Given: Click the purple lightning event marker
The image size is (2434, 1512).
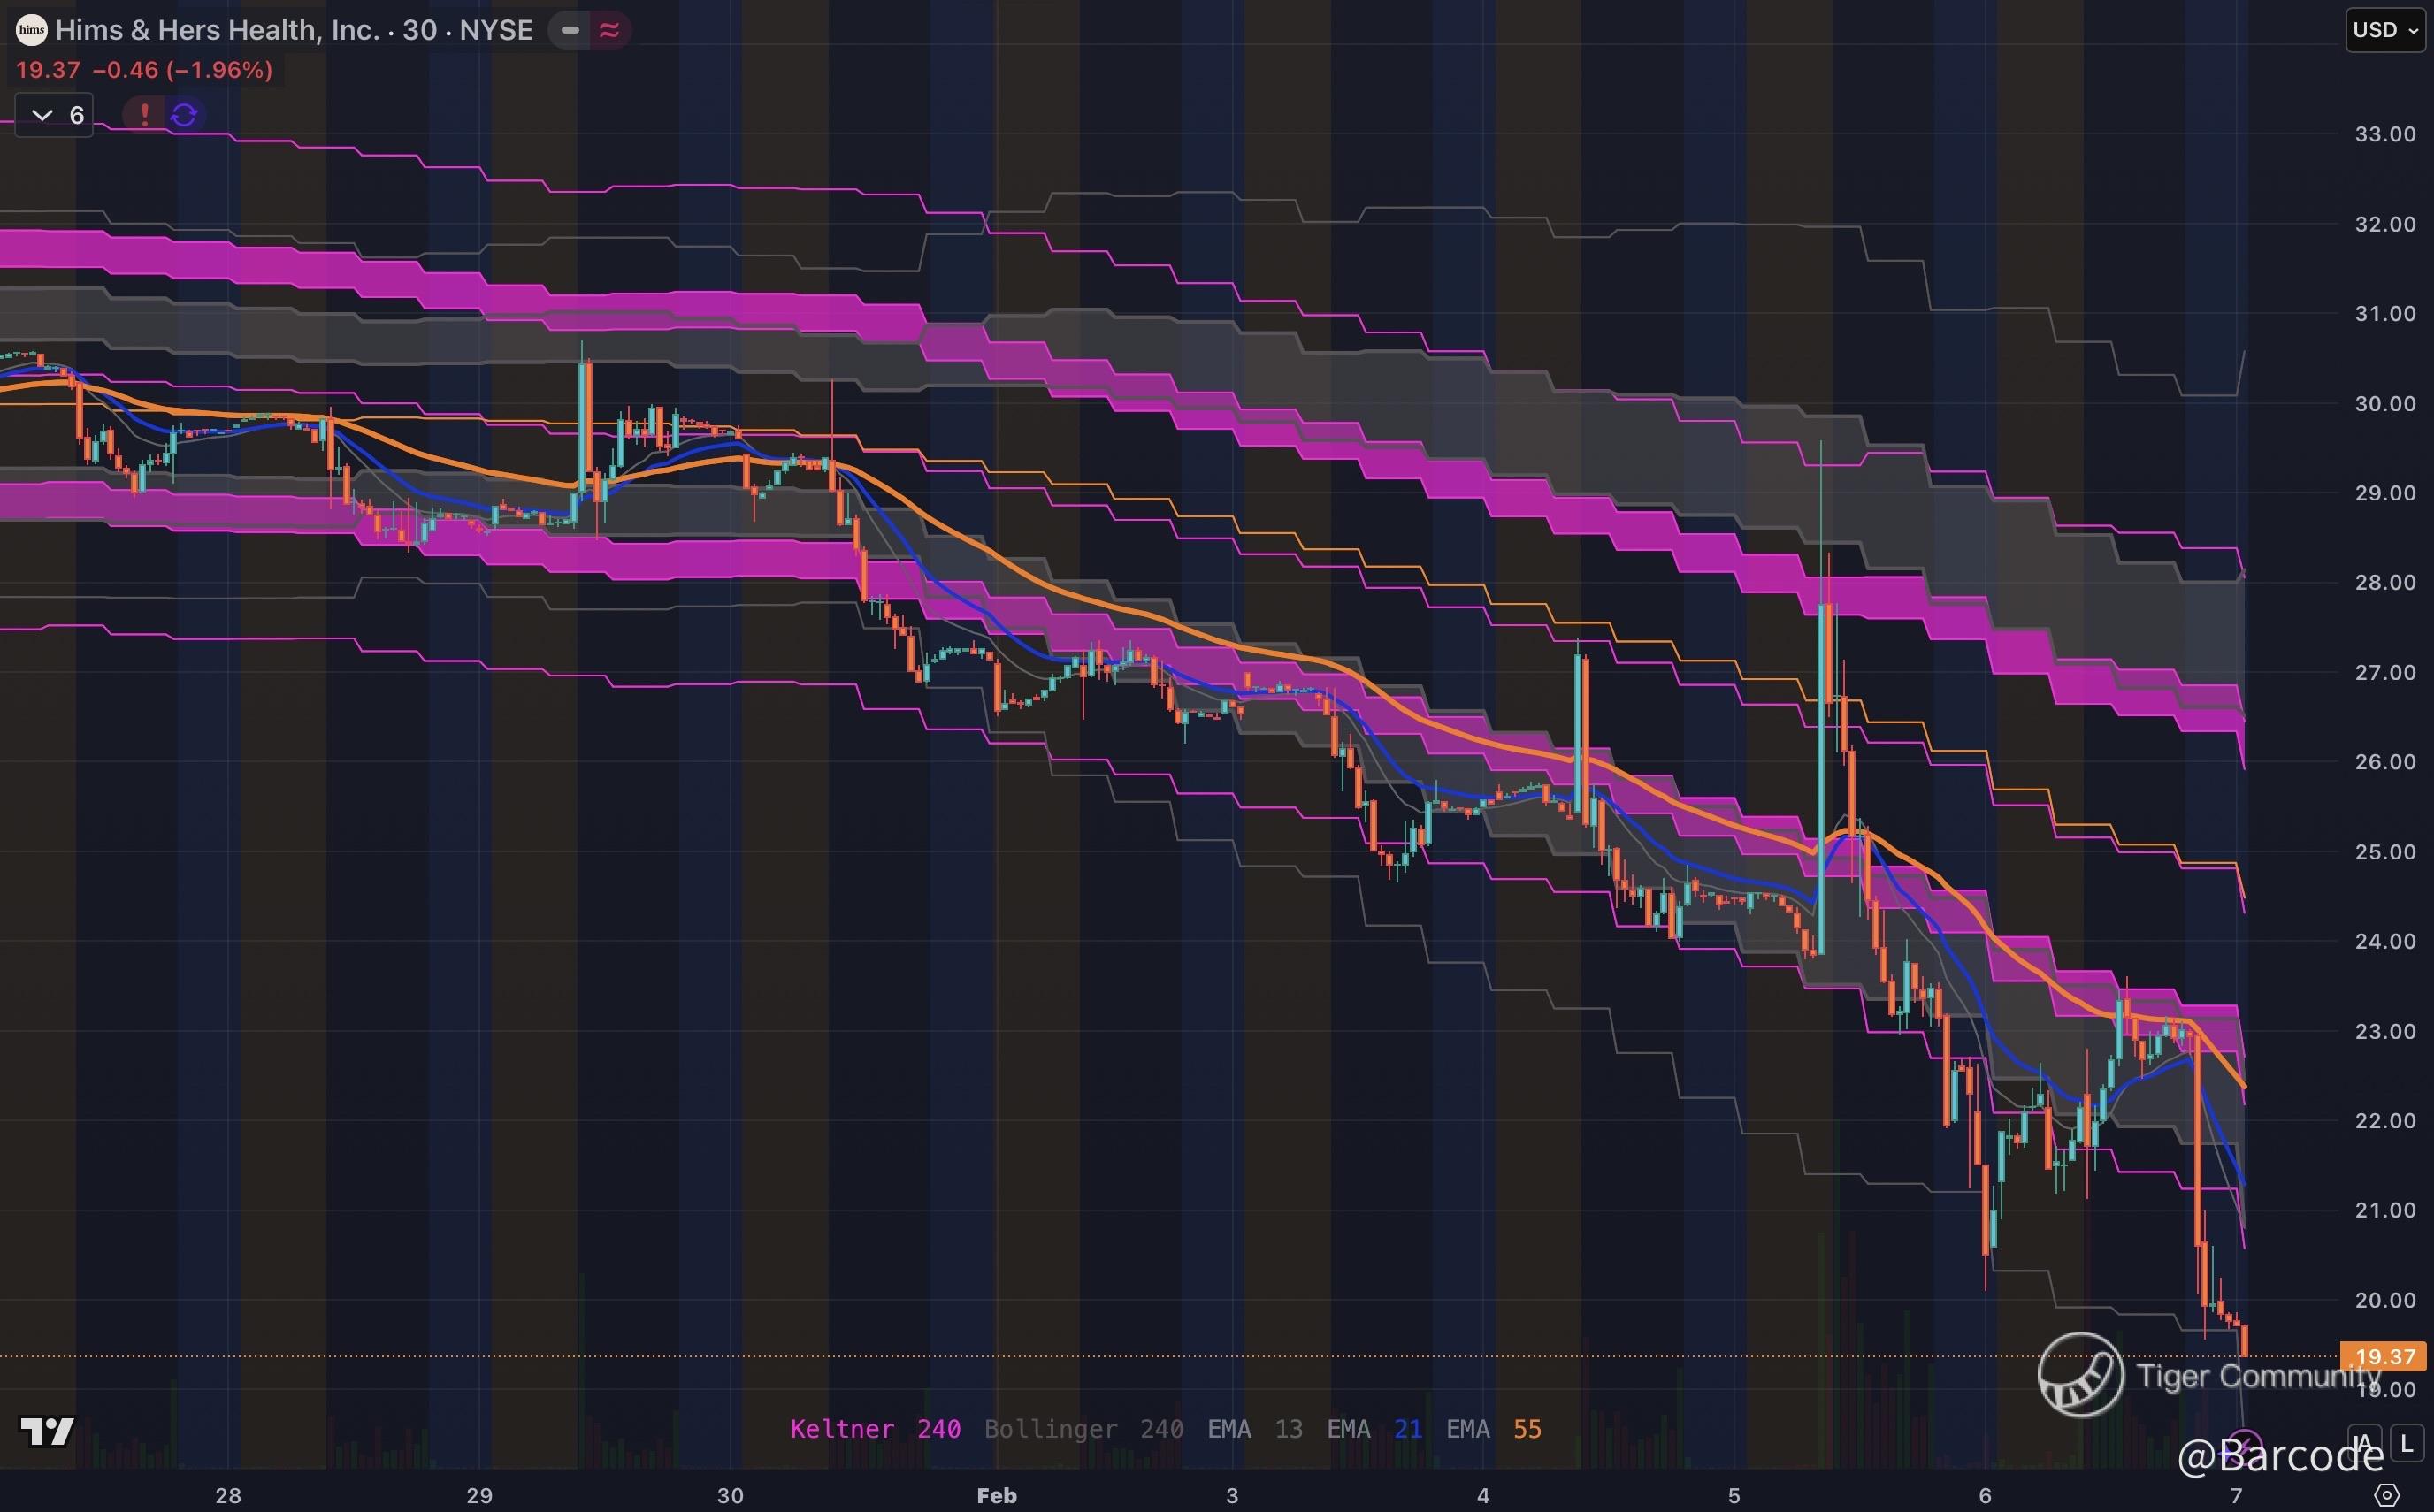Looking at the screenshot, I should 2244,1446.
